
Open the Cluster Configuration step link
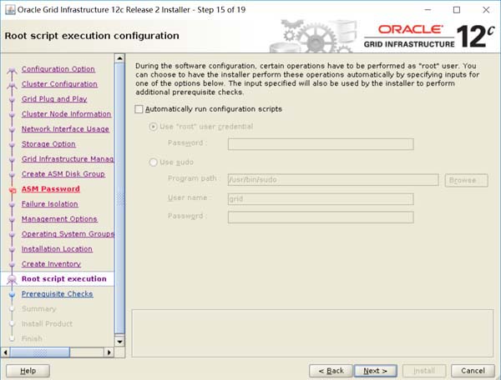coord(59,84)
